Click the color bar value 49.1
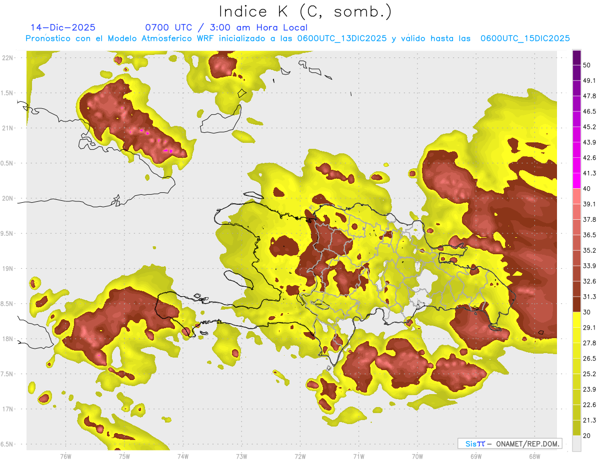 point(589,80)
